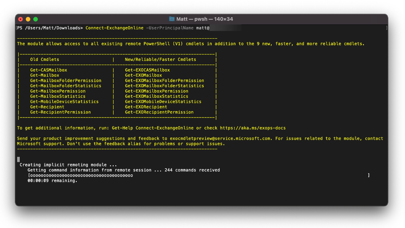This screenshot has height=228, width=405.
Task: Click the '00:00:09 remaining' text
Action: click(53, 181)
